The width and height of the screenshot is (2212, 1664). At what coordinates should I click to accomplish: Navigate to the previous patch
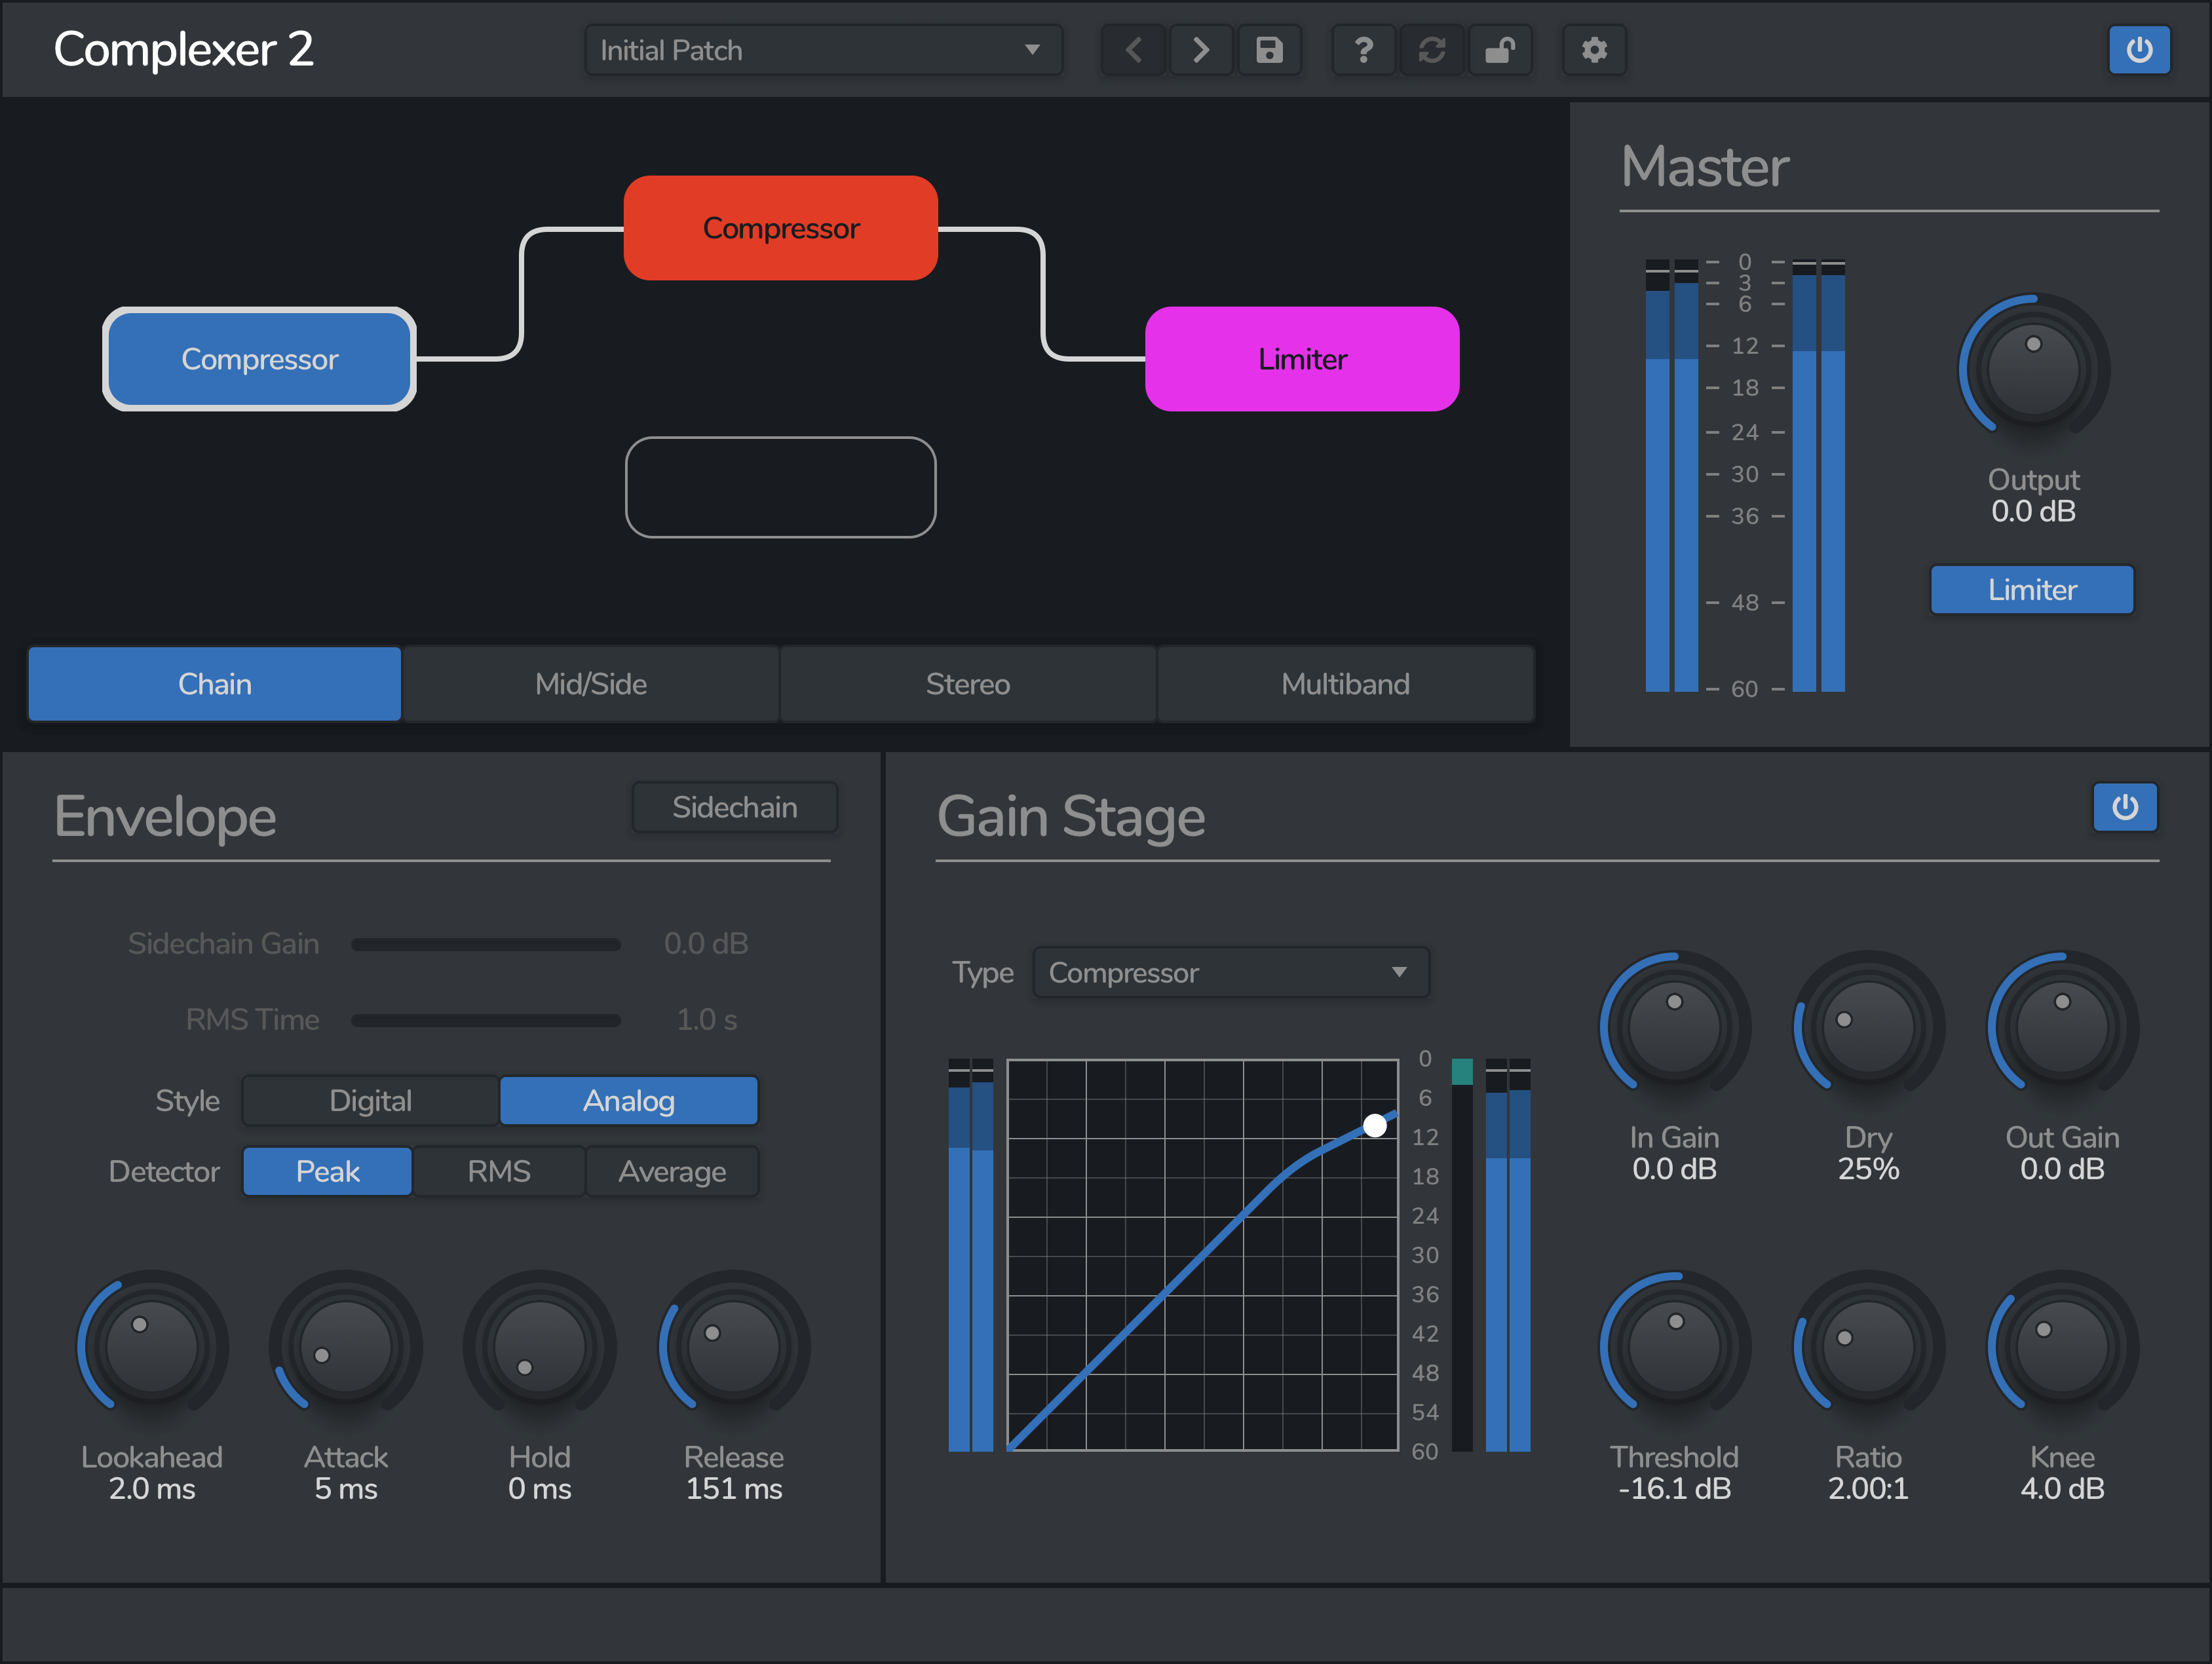point(1133,50)
